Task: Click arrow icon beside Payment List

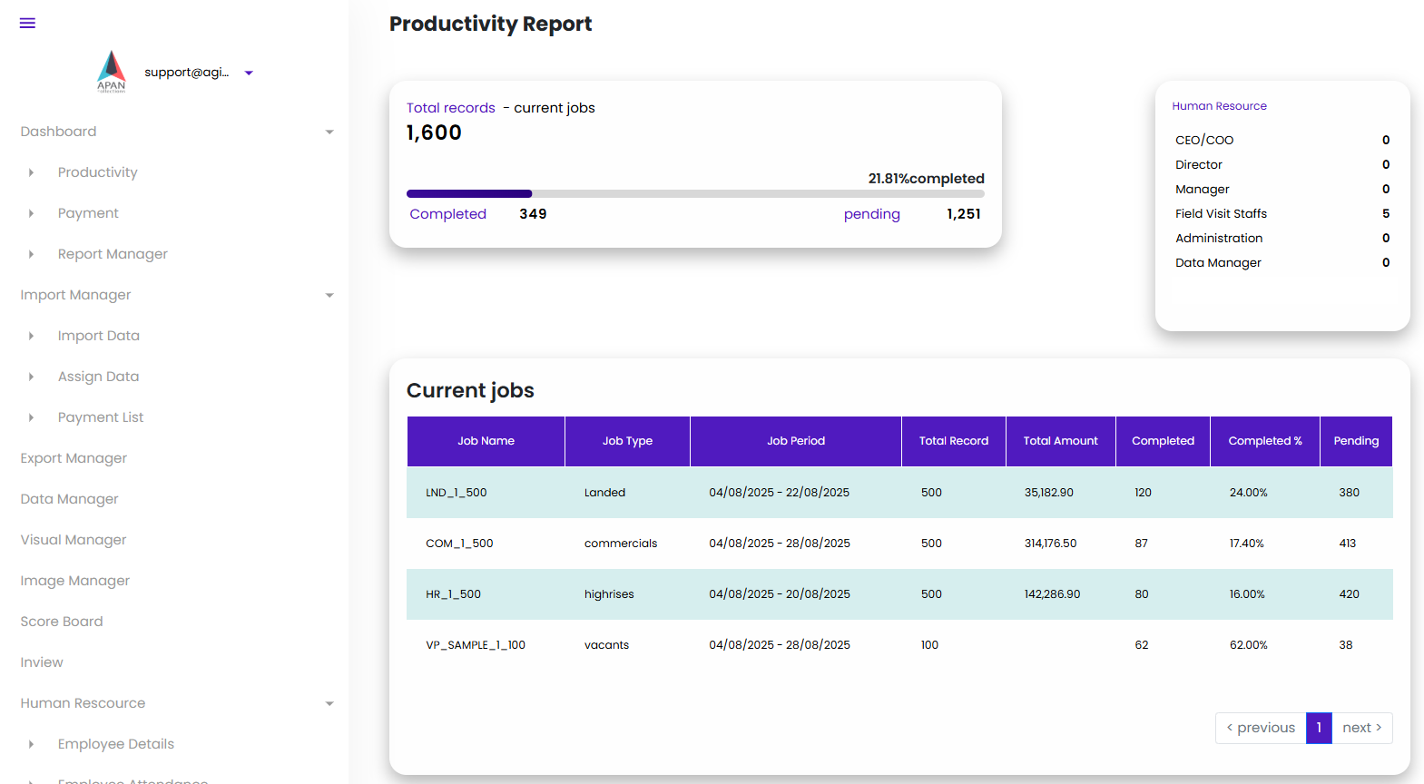Action: click(31, 417)
